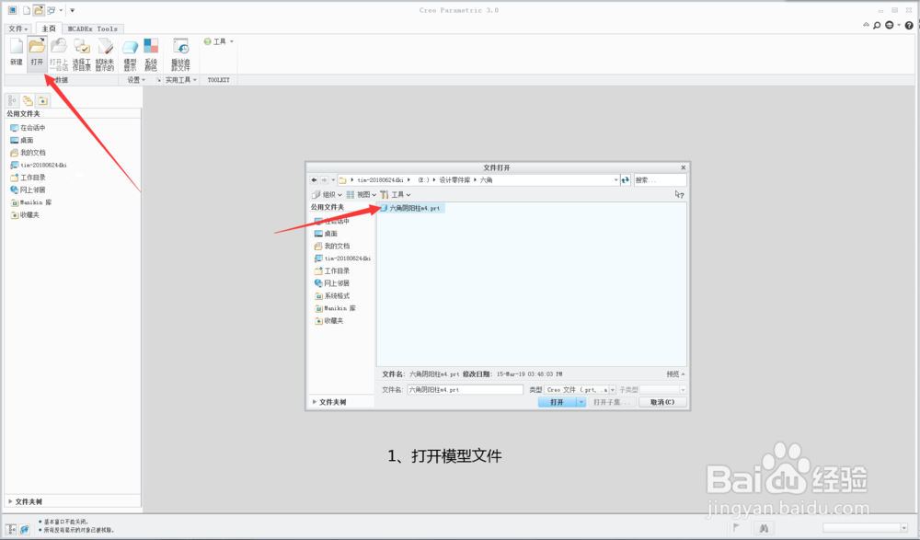This screenshot has width=920, height=540.
Task: Select Manikin 库 in main navigator panel
Action: coord(31,202)
